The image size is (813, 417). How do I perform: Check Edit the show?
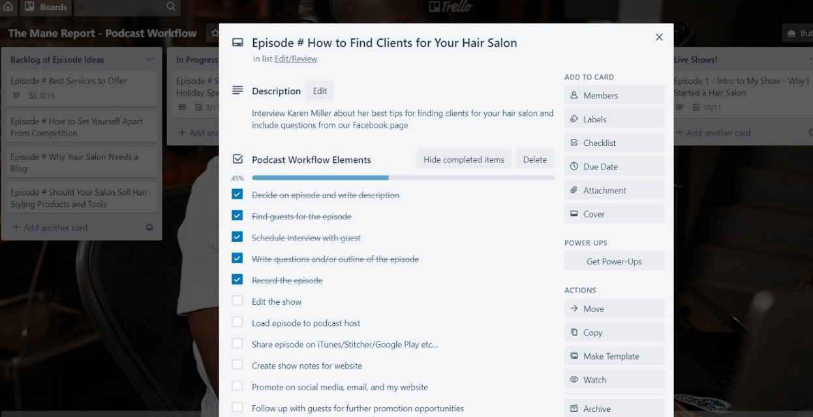pyautogui.click(x=238, y=302)
